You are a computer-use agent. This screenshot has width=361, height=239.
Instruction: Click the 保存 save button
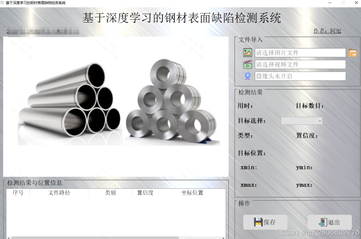pyautogui.click(x=265, y=222)
